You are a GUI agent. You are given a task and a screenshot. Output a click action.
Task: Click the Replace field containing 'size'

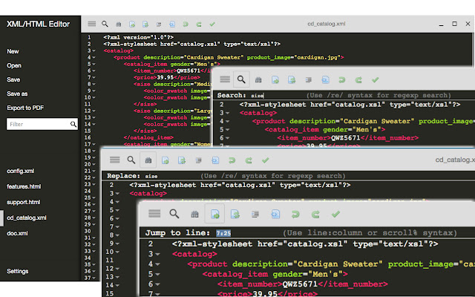[x=151, y=176]
